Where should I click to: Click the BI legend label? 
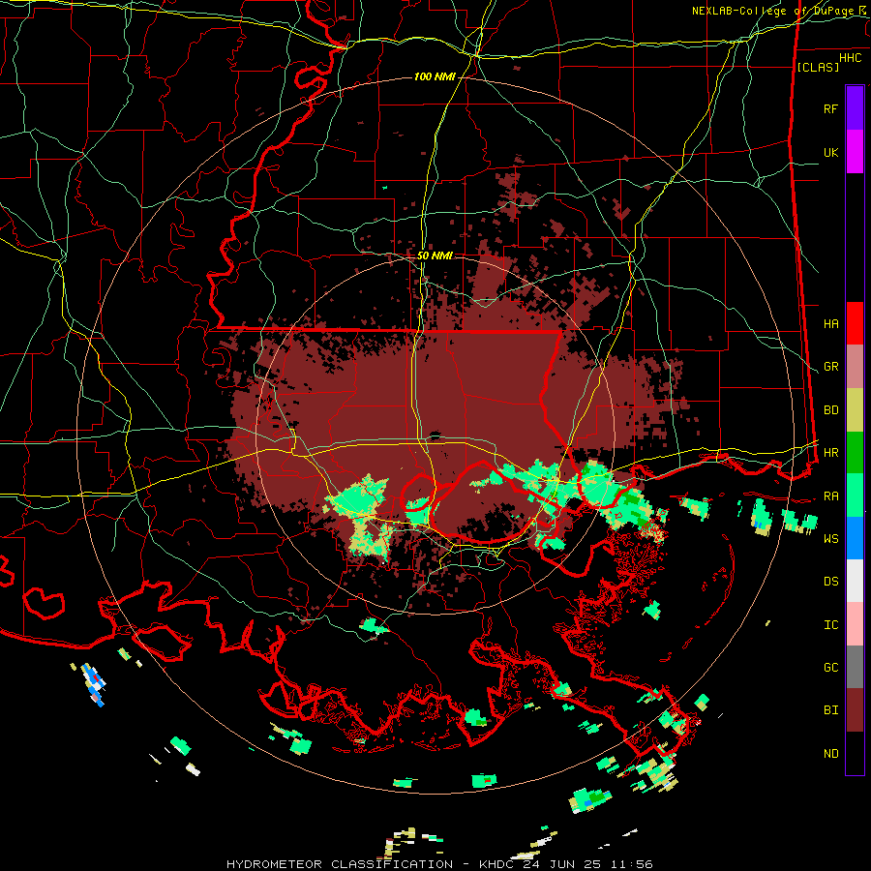(830, 710)
